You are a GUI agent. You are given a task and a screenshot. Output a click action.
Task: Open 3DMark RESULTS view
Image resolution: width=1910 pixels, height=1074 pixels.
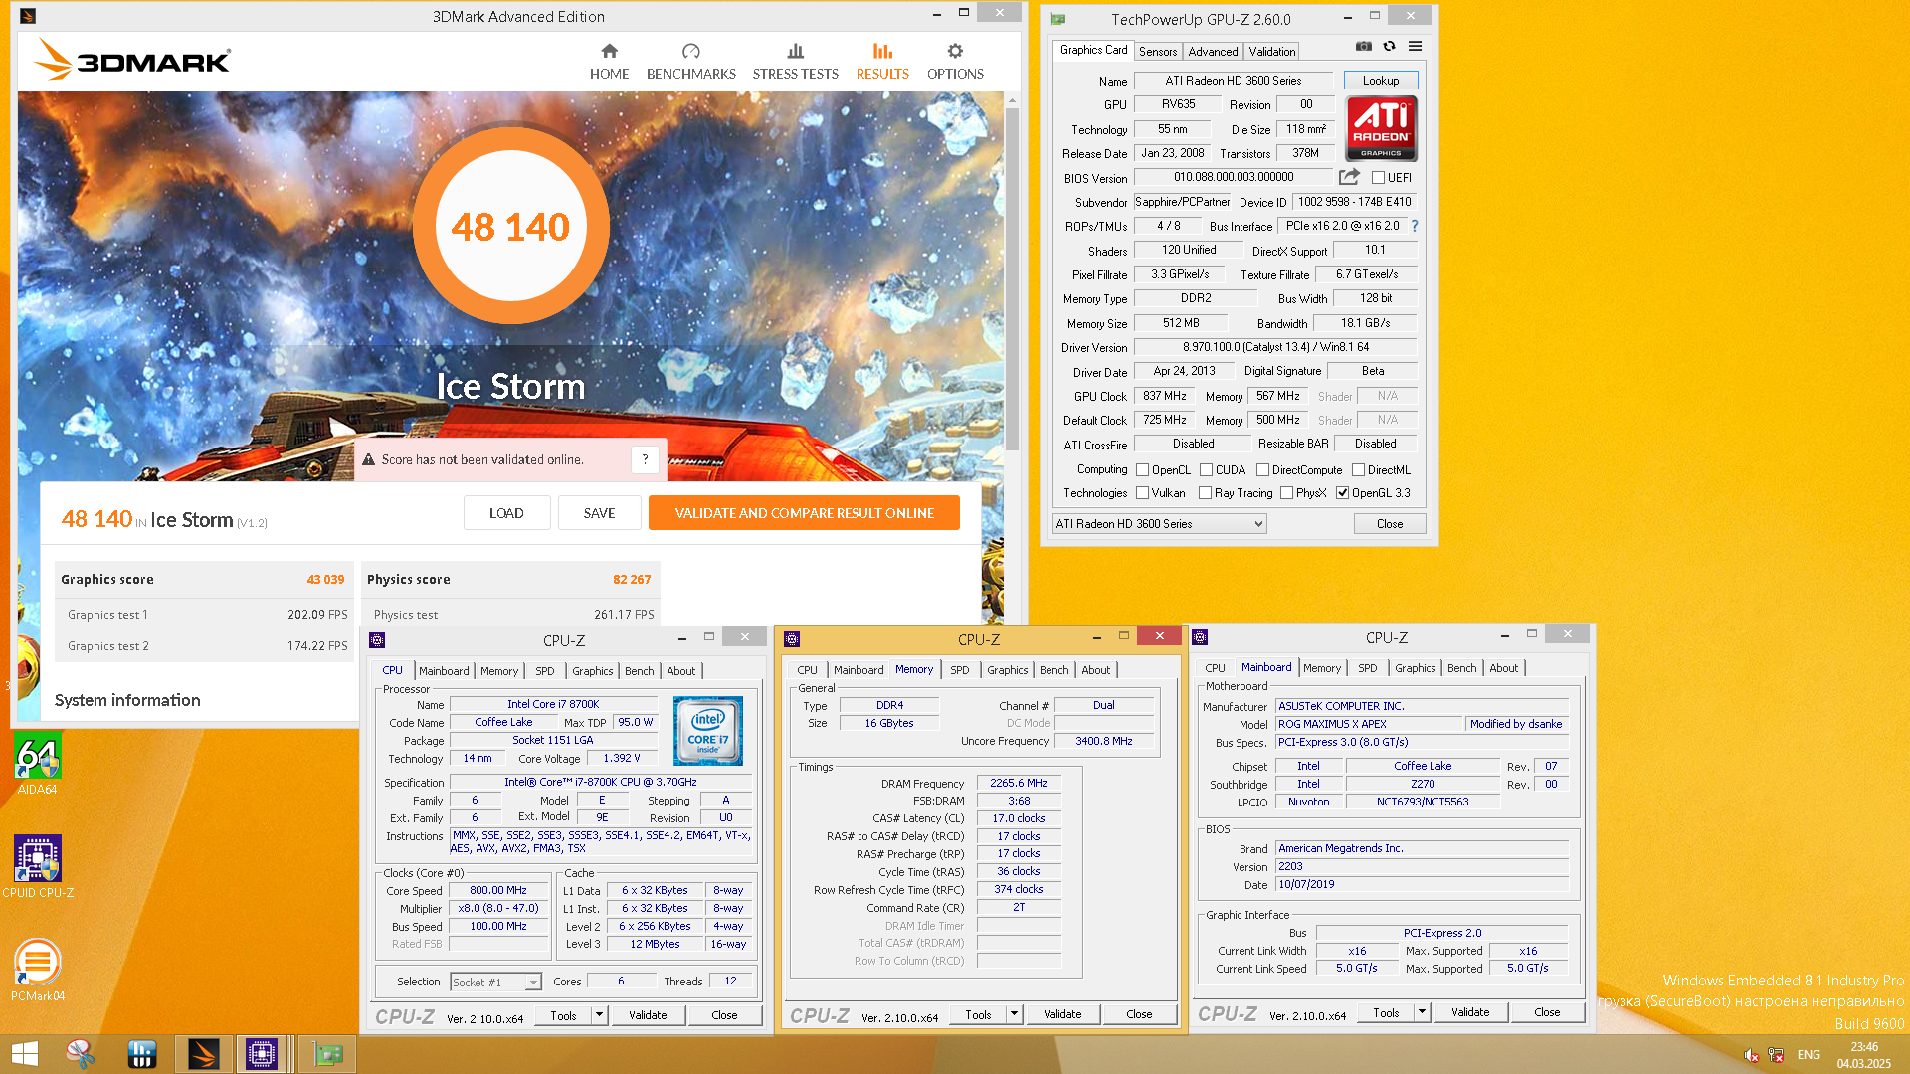(x=882, y=62)
